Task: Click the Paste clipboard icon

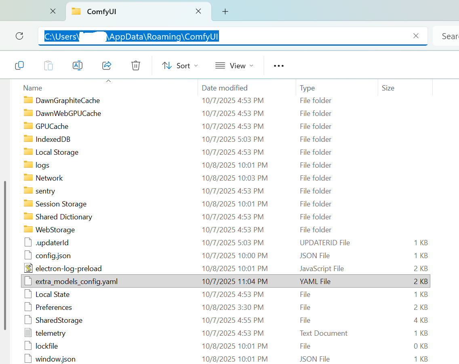Action: 48,65
